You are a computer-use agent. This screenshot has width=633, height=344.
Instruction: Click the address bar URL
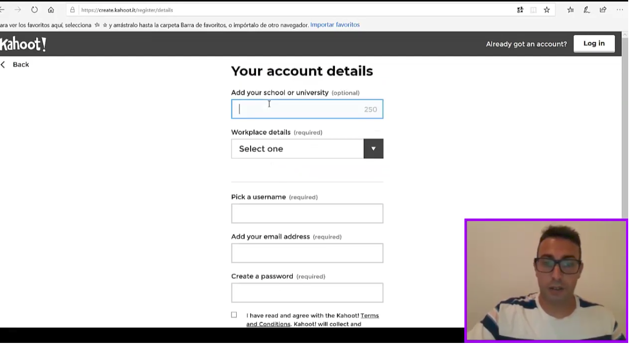point(127,10)
